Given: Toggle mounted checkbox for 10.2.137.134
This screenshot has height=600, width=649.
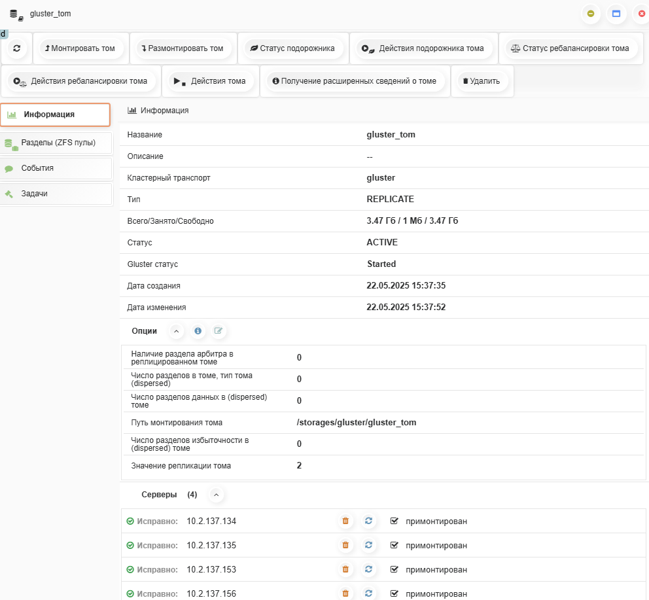Looking at the screenshot, I should (x=394, y=521).
